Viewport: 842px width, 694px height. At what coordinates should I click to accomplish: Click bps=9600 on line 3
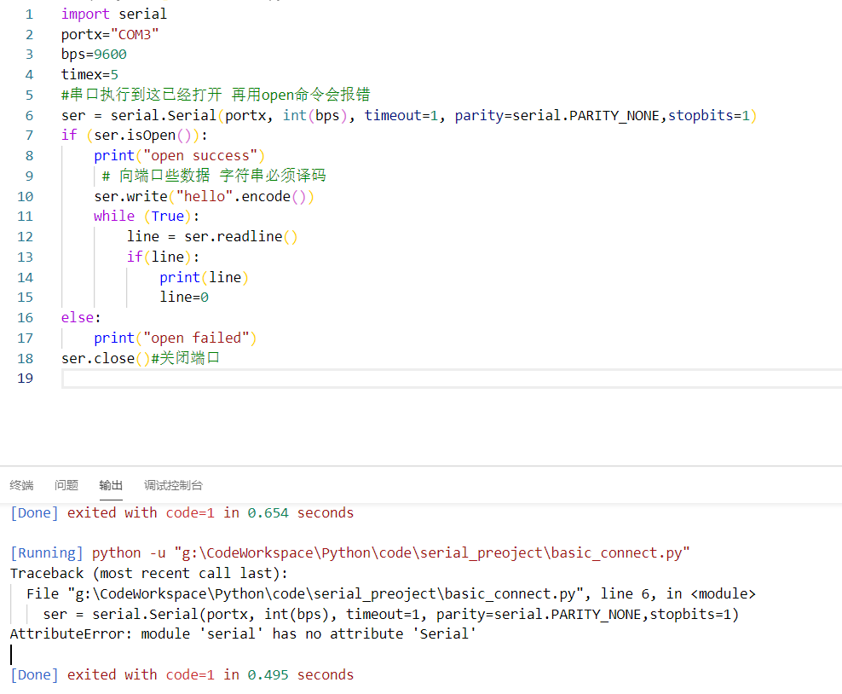(93, 54)
